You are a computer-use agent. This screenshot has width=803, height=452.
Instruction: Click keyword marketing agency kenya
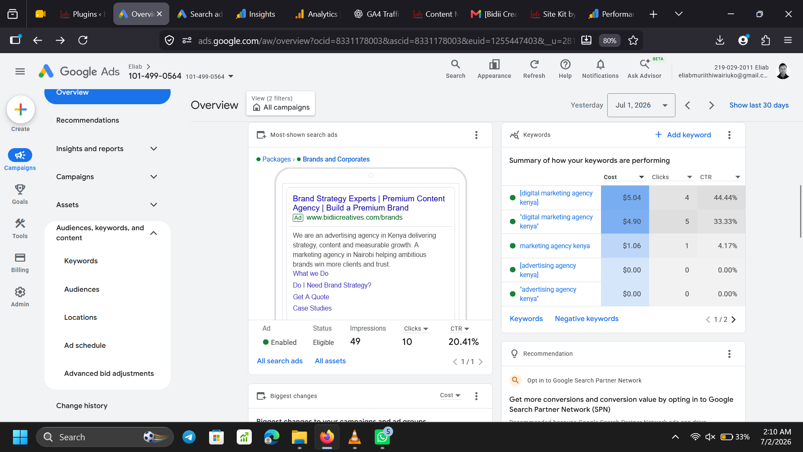click(x=555, y=246)
